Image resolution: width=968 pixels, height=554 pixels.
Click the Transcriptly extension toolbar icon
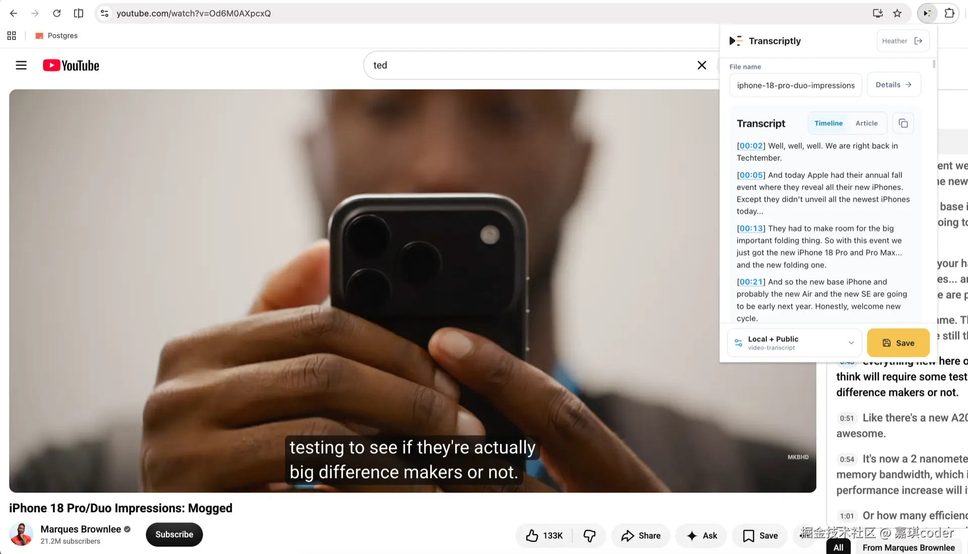(x=927, y=14)
